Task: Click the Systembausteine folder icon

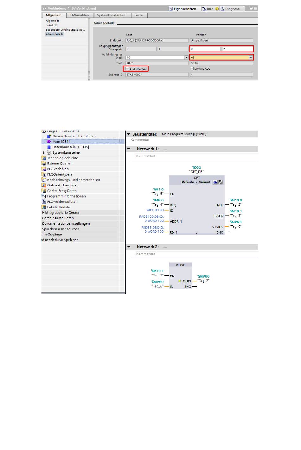Action: pyautogui.click(x=49, y=152)
